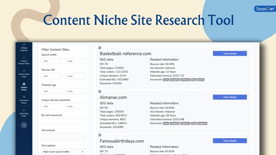276x155 pixels.
Task: Click Search traffic max field
Action: pos(75,61)
